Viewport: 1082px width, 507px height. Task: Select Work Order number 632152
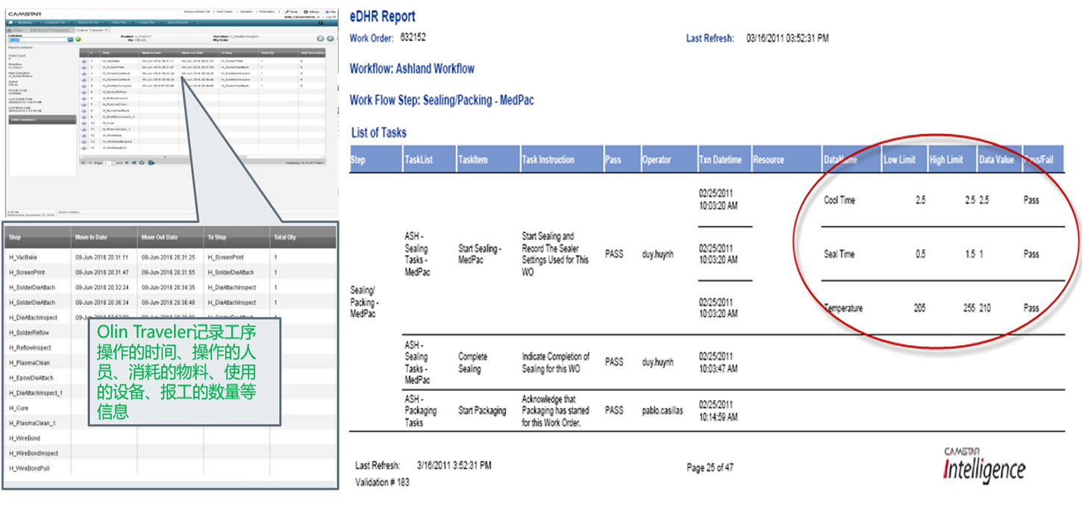[x=413, y=37]
